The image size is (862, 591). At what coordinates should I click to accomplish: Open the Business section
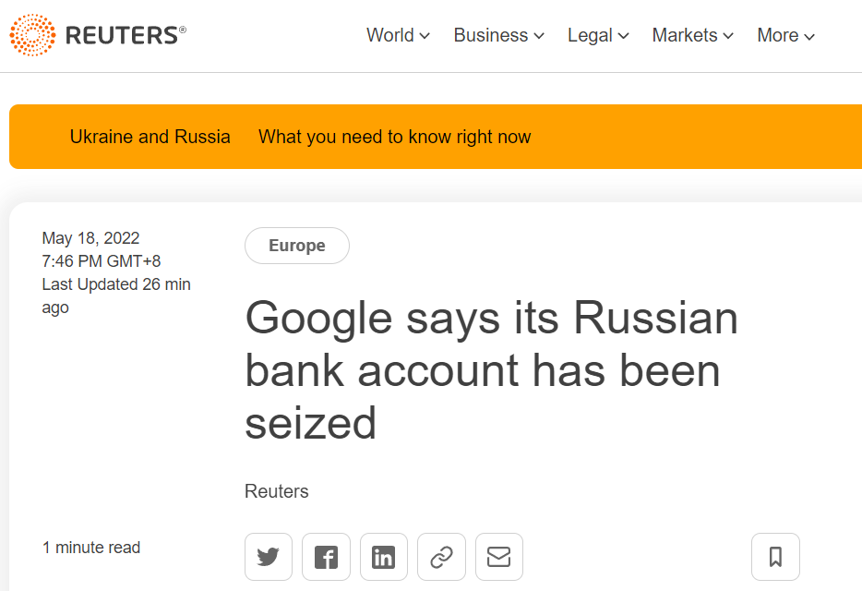pyautogui.click(x=491, y=35)
